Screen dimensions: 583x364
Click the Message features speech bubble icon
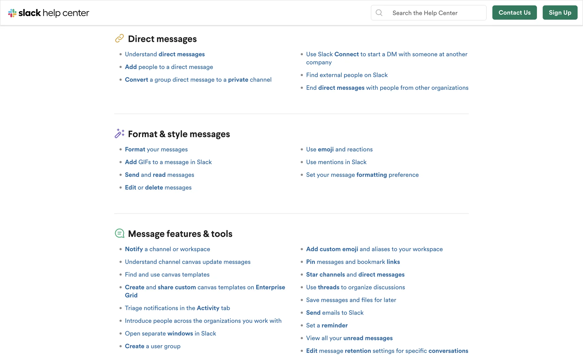[119, 233]
